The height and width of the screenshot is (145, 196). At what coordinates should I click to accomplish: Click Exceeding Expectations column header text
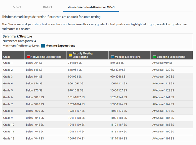[171, 57]
